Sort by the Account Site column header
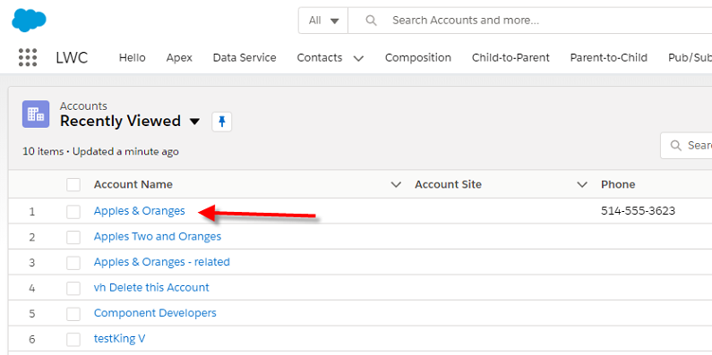Image resolution: width=712 pixels, height=355 pixels. pyautogui.click(x=448, y=184)
